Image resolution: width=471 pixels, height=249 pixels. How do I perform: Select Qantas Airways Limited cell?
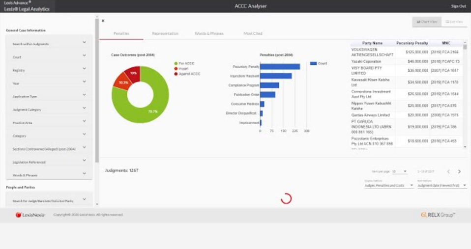click(x=372, y=115)
